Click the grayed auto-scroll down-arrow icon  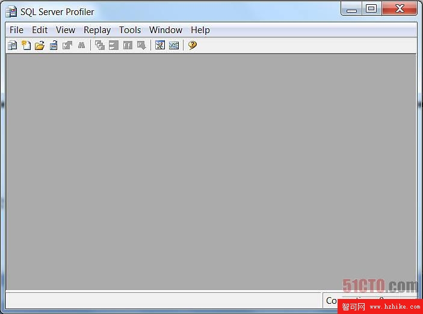point(141,45)
